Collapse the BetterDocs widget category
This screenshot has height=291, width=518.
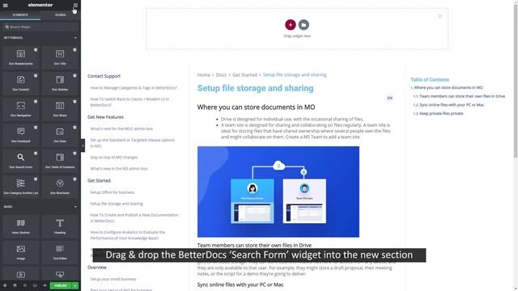coord(75,38)
